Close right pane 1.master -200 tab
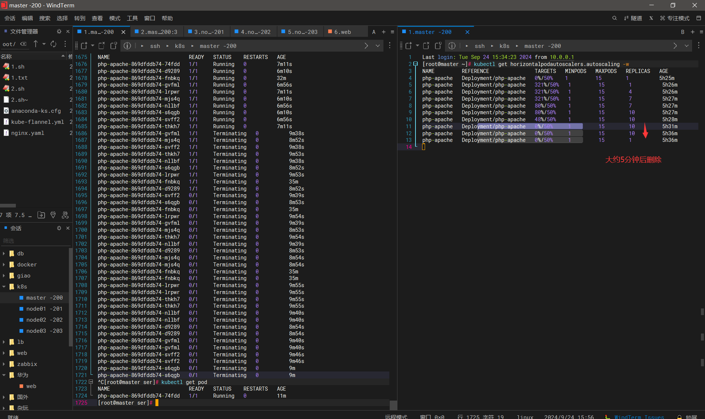Viewport: 705px width, 419px height. (467, 32)
